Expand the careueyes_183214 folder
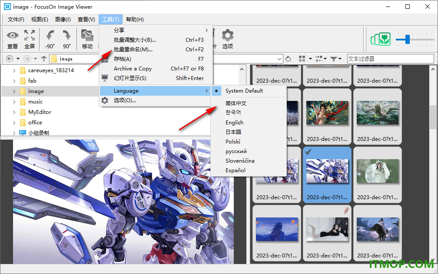438x274 pixels. (x=14, y=70)
